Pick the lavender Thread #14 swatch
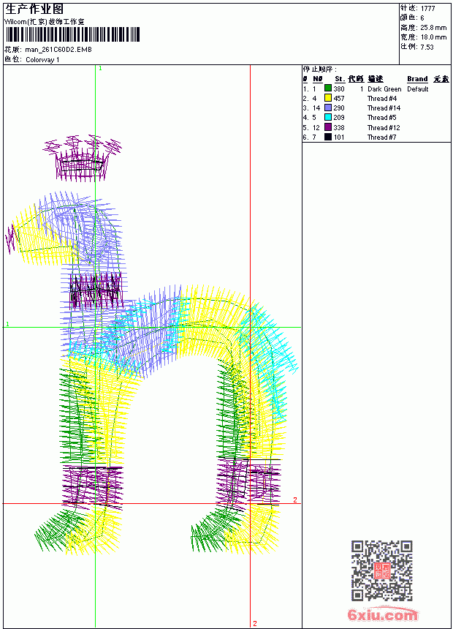This screenshot has width=453, height=629. pos(328,108)
